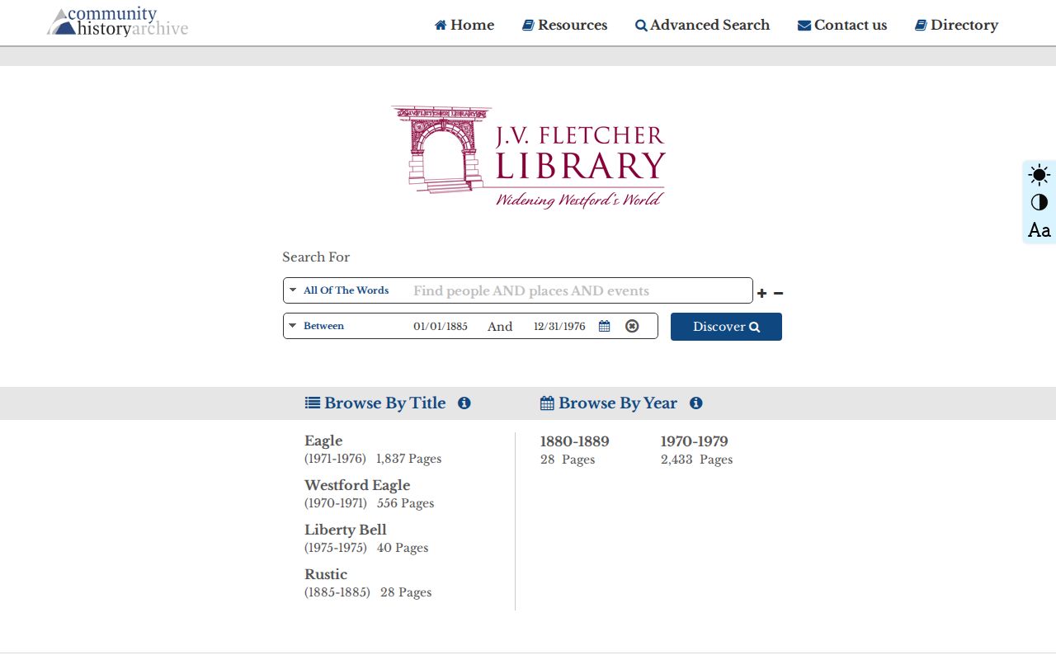The width and height of the screenshot is (1056, 660).
Task: Open the Resources menu
Action: coord(565,26)
